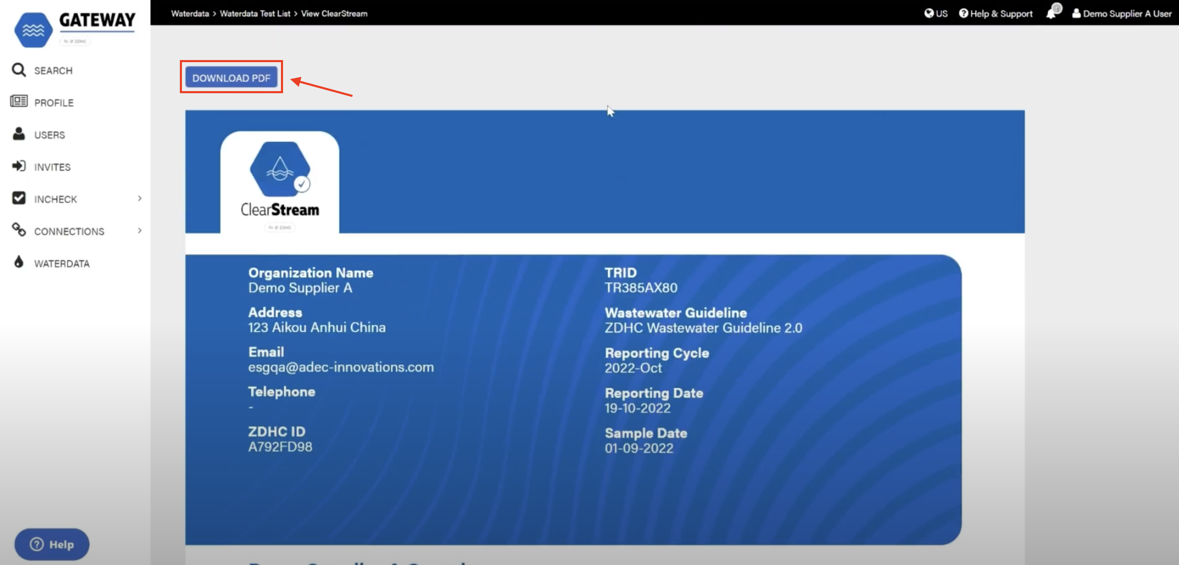Screen dimensions: 1179x565
Task: Open Demo Supplier A User account menu
Action: (1127, 13)
